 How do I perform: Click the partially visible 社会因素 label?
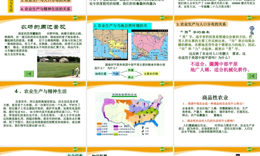click(x=75, y=155)
